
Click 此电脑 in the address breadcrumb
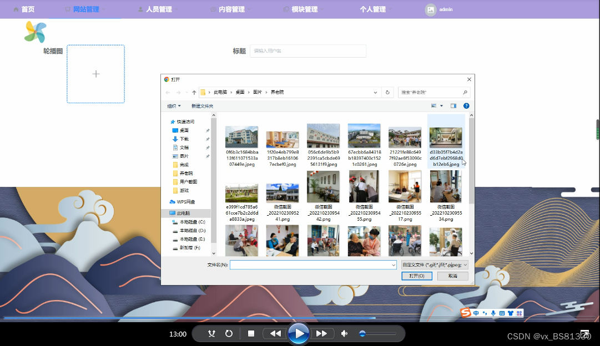point(220,92)
